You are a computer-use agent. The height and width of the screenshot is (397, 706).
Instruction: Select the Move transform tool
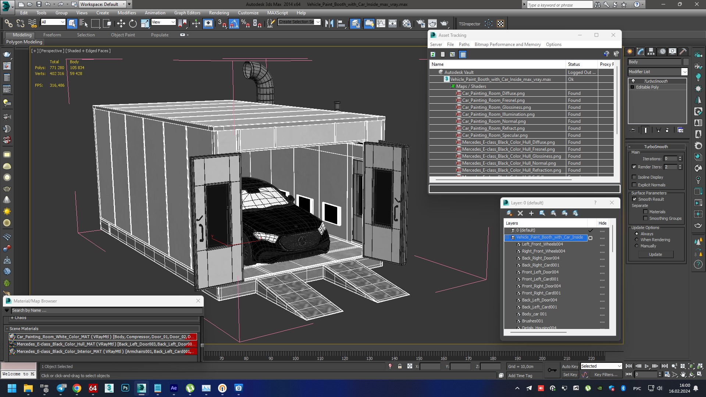coord(121,24)
